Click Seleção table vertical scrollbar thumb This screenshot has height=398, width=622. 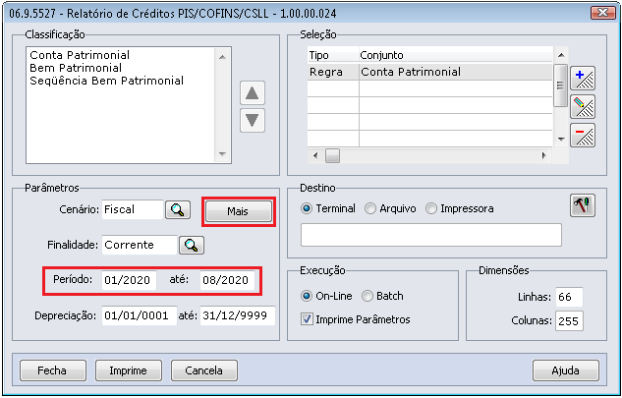pos(560,85)
